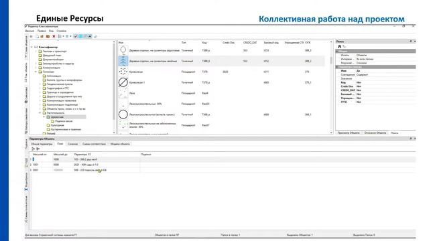Viewport: 429px width, 241px height.
Task: Sort the list by the Тип column header
Action: coord(184,43)
